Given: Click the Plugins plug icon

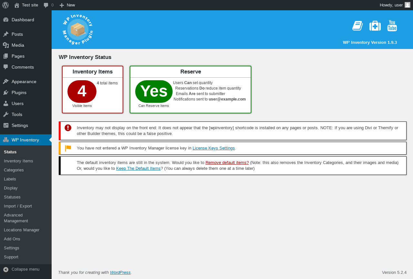Looking at the screenshot, I should pyautogui.click(x=6, y=92).
